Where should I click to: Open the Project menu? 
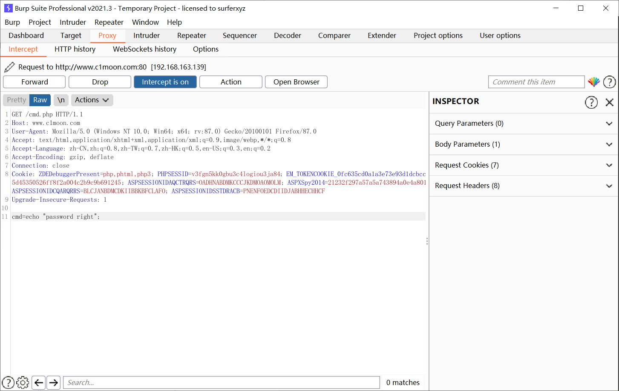pyautogui.click(x=40, y=22)
